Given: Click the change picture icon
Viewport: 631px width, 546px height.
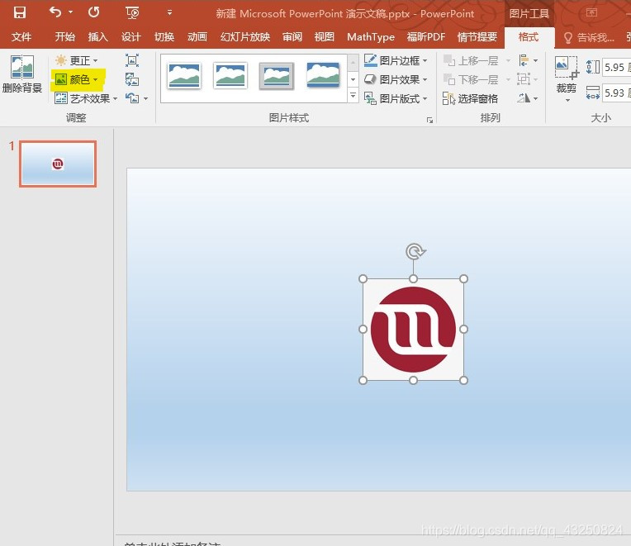Looking at the screenshot, I should pos(132,79).
